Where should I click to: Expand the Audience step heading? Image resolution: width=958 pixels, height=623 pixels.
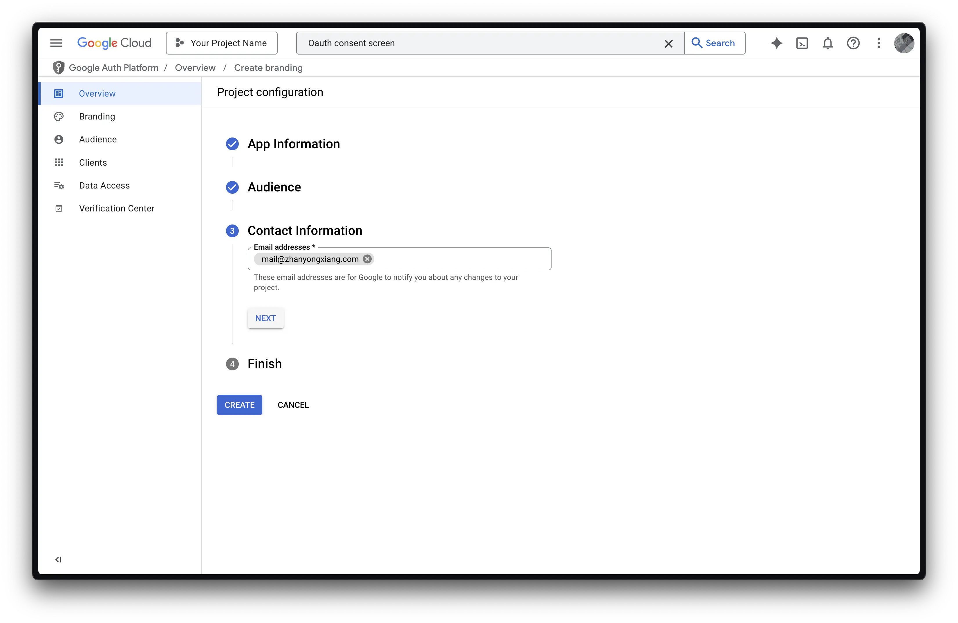274,187
